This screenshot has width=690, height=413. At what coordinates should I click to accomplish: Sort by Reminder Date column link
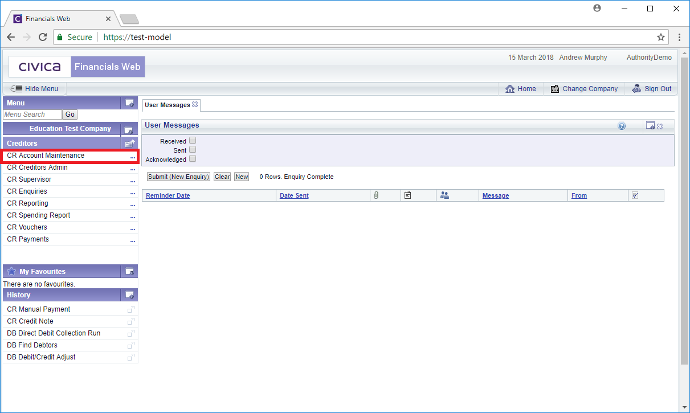tap(168, 195)
